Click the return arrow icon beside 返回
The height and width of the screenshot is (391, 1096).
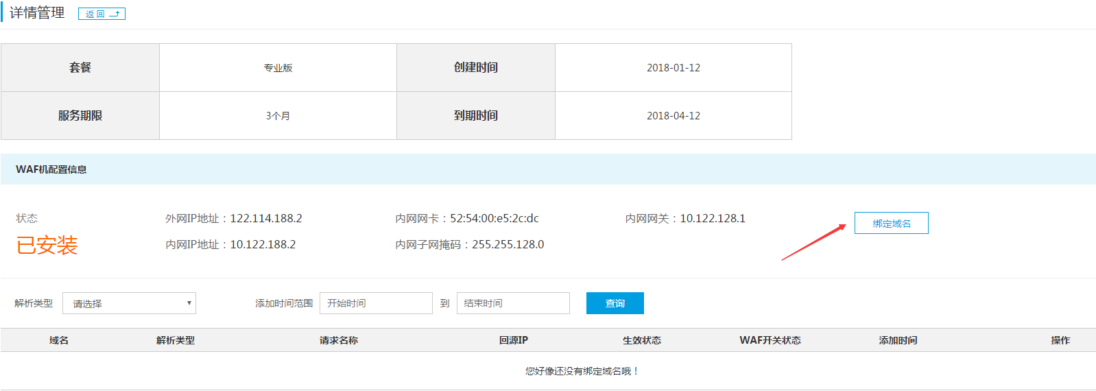115,14
